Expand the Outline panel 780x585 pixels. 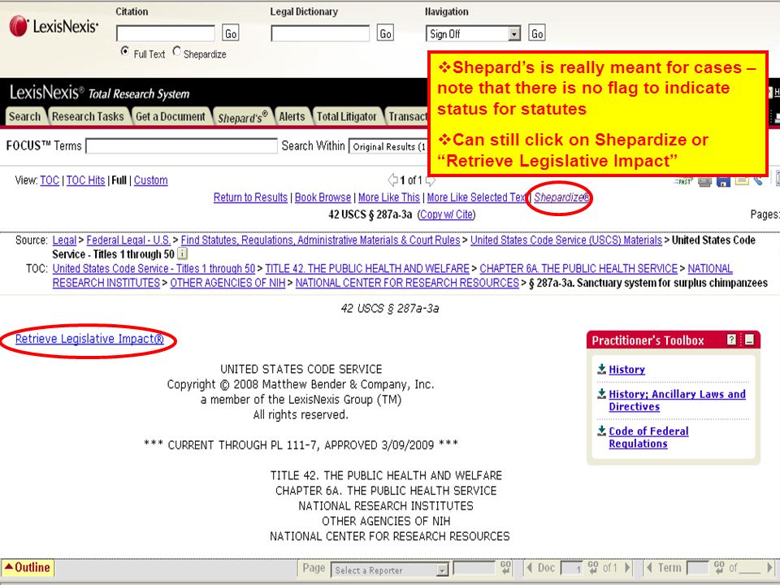coord(28,568)
